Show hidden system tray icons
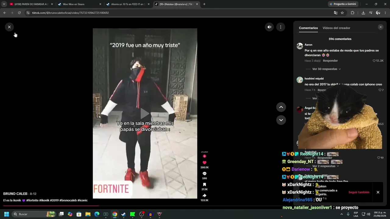 (341, 214)
